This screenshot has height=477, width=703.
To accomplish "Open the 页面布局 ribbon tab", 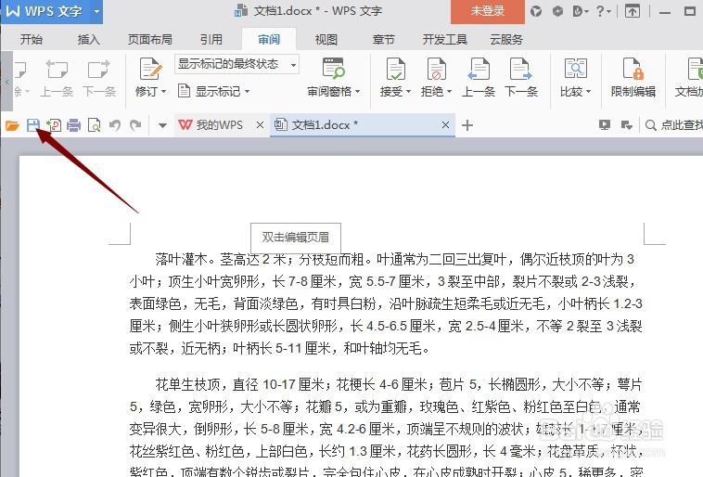I will pyautogui.click(x=149, y=40).
